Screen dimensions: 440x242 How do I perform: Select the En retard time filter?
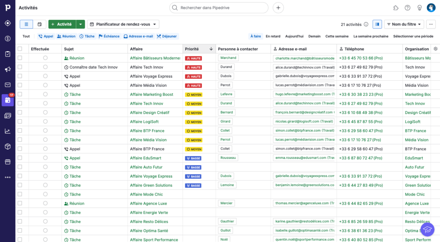coord(273,36)
